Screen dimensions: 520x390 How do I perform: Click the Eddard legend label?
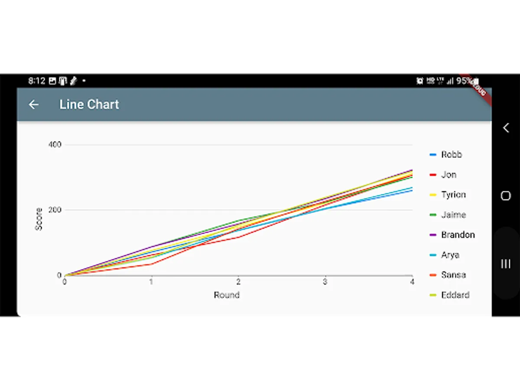click(x=455, y=295)
